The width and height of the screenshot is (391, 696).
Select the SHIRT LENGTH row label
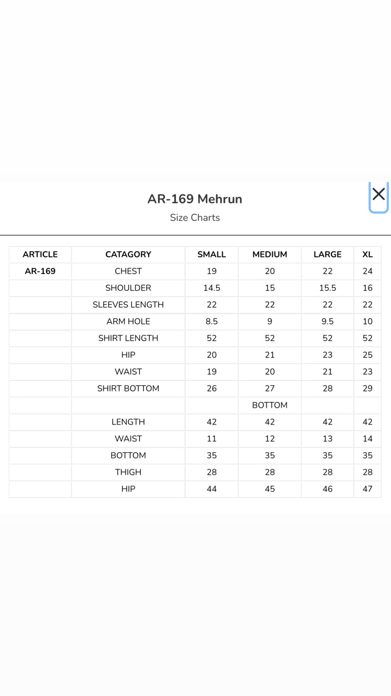coord(128,338)
